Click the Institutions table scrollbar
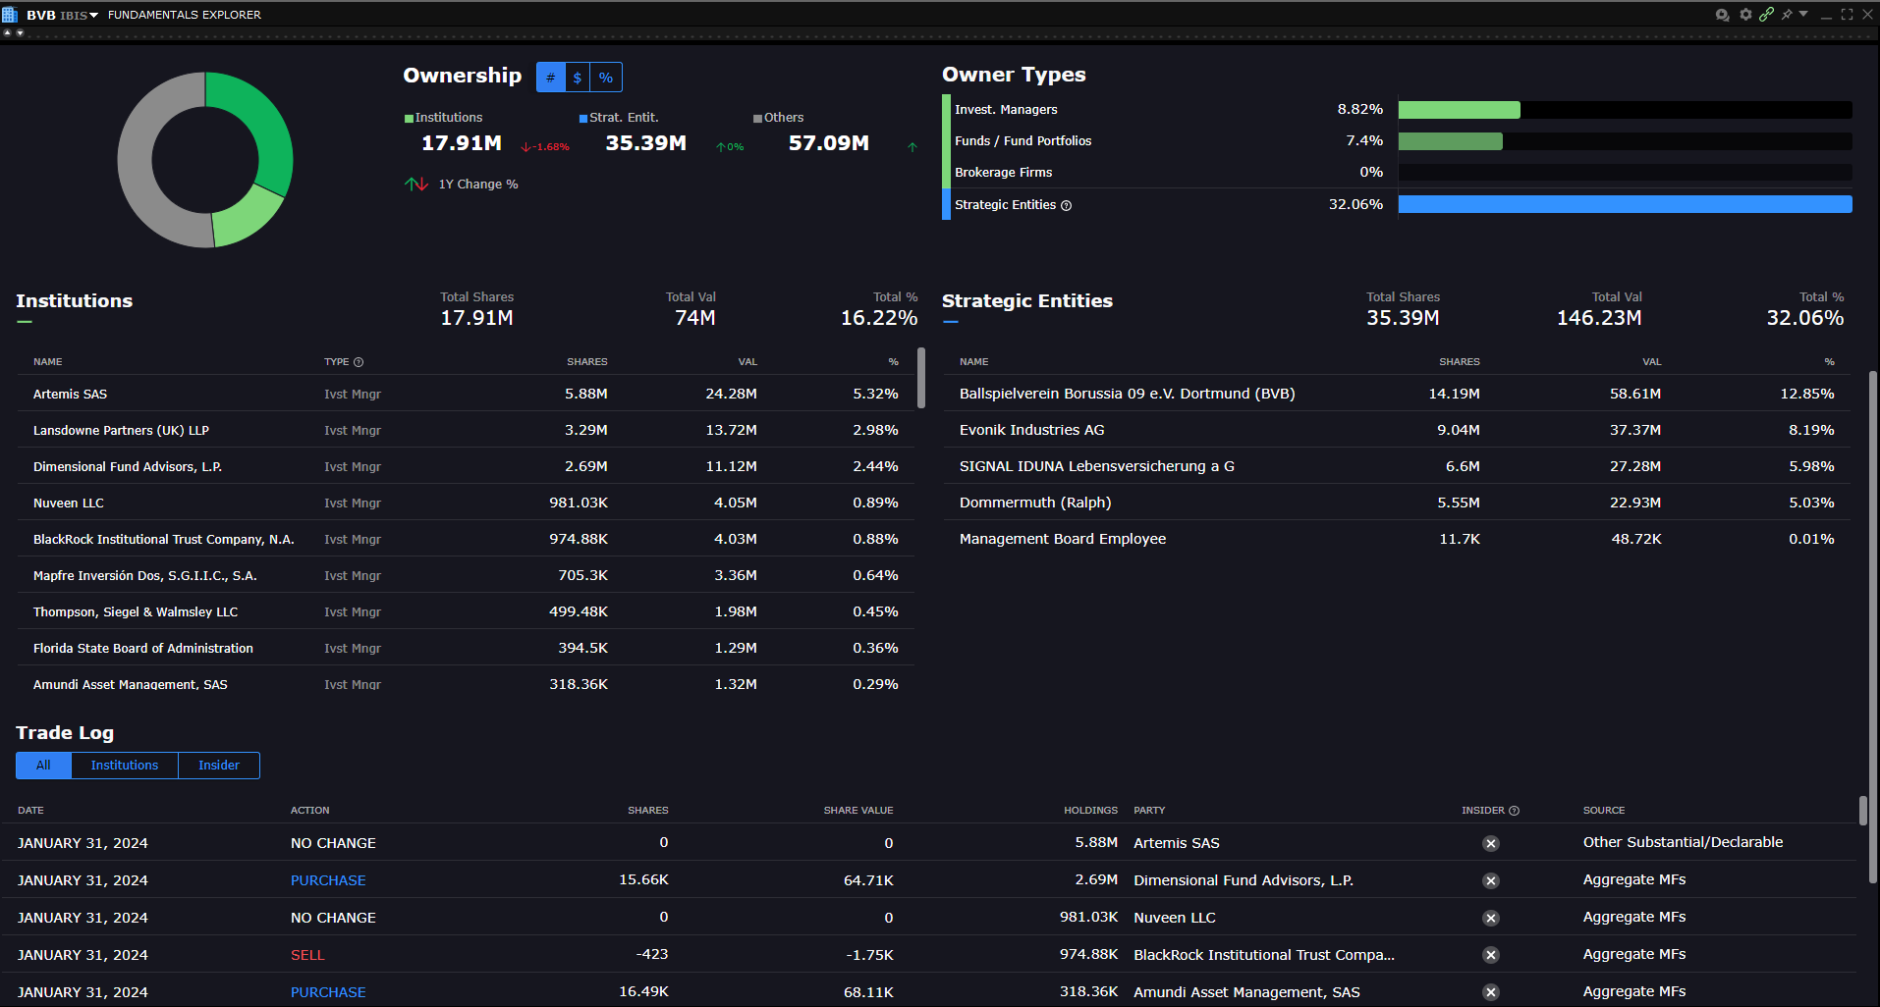 click(920, 377)
